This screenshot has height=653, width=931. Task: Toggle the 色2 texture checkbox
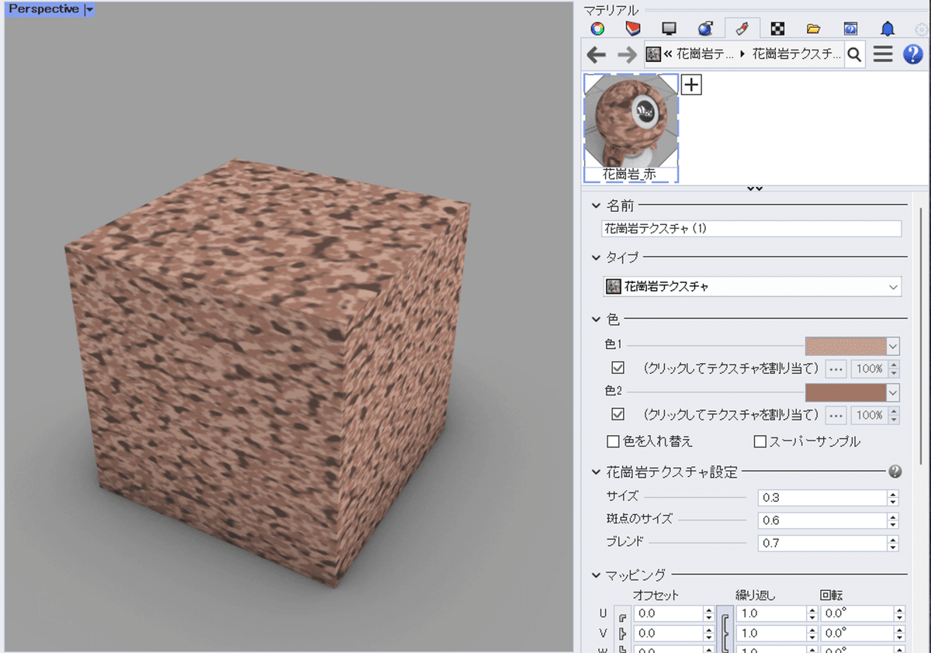click(x=618, y=414)
